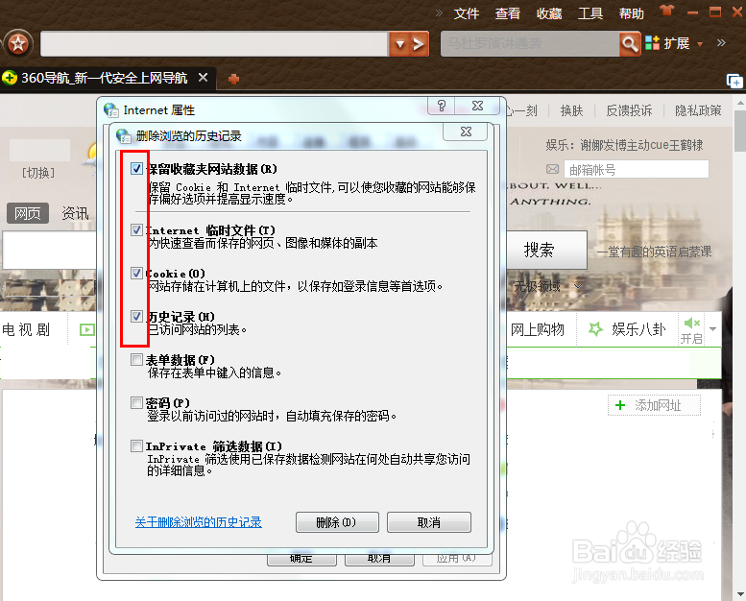The image size is (746, 601).
Task: Click the 换肤 link
Action: (571, 110)
